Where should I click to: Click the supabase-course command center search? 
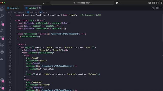pyautogui.click(x=83, y=3)
